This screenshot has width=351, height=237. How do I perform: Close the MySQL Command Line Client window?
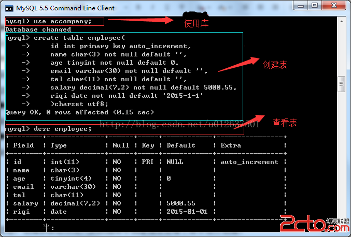pyautogui.click(x=334, y=6)
